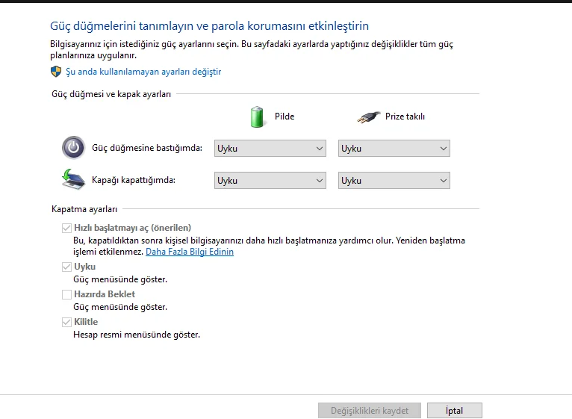Click the 'Kapağı kapattığımda:' label
Image resolution: width=572 pixels, height=419 pixels.
coord(134,180)
